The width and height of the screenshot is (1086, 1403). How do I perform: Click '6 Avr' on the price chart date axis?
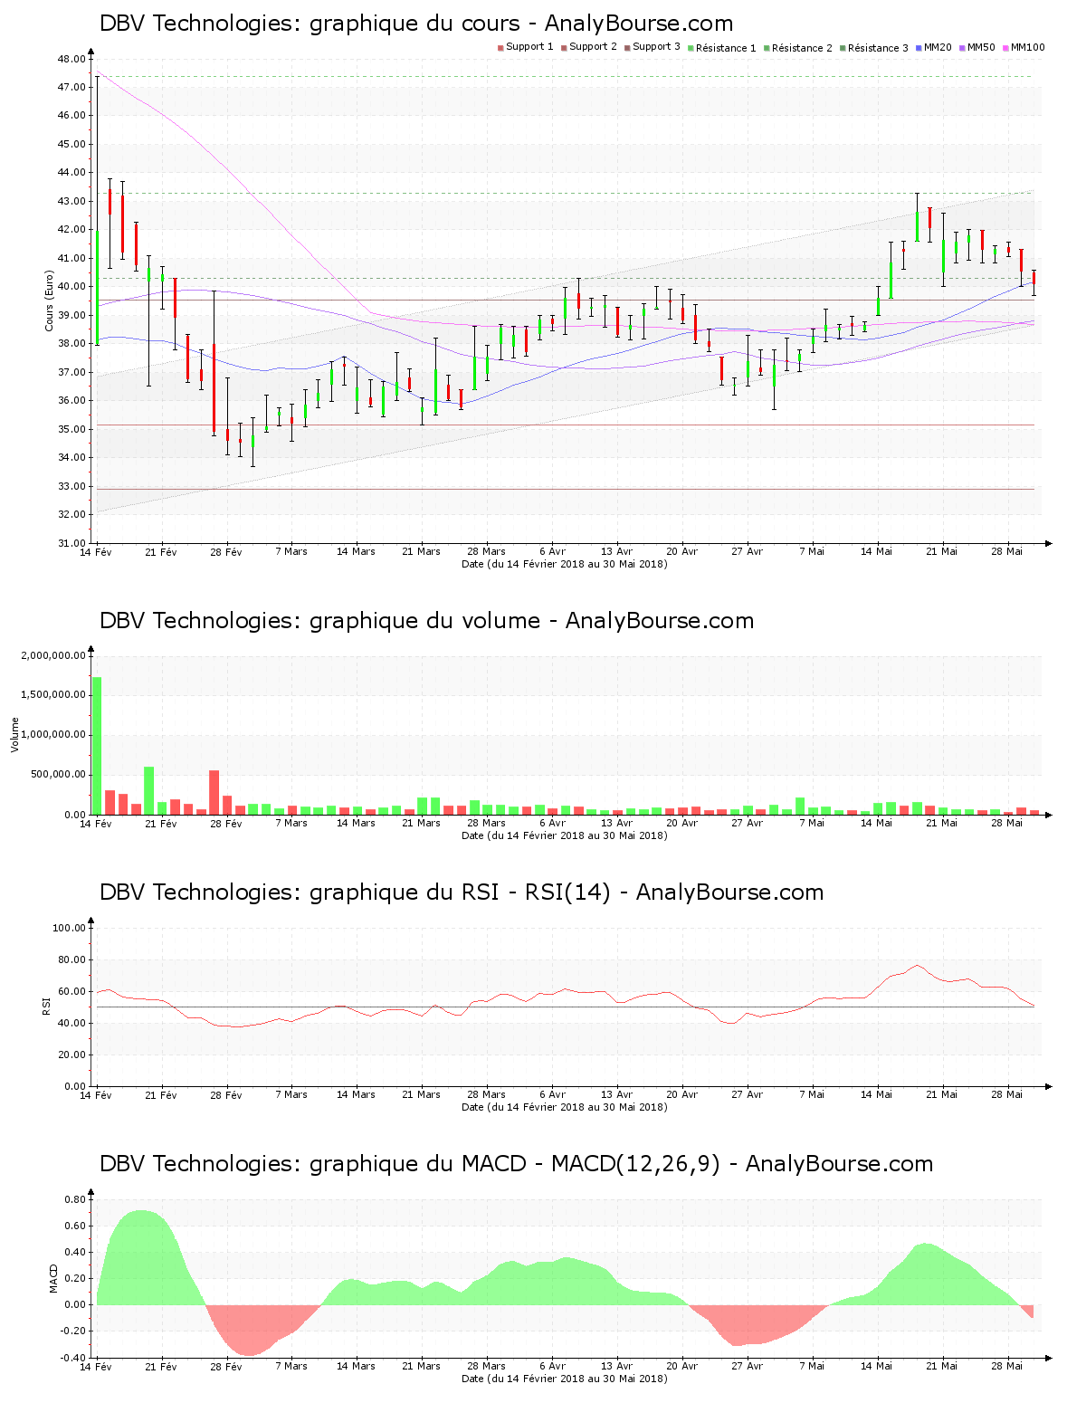[552, 551]
